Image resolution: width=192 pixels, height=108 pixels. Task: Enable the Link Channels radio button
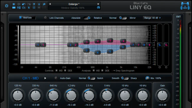pos(46,18)
